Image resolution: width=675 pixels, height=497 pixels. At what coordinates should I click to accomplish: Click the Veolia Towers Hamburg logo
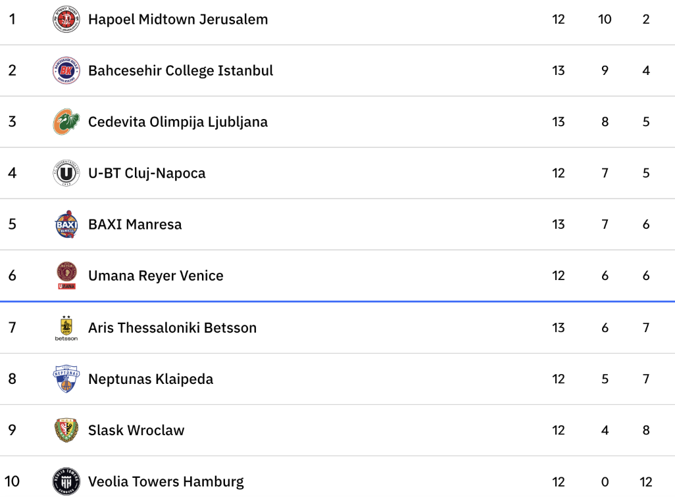point(66,481)
